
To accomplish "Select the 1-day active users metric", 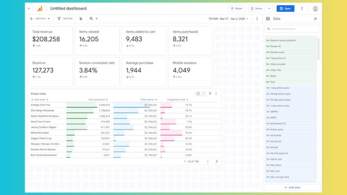I will [x=291, y=88].
